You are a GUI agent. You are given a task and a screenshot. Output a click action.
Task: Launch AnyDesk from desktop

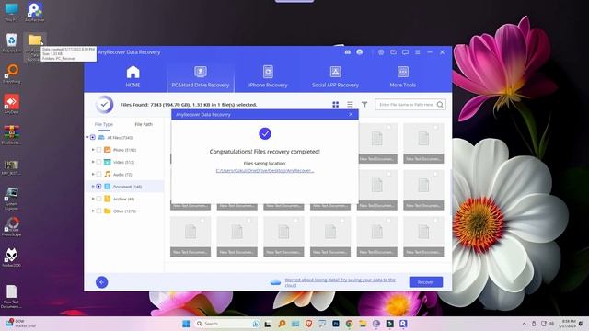coord(11,104)
